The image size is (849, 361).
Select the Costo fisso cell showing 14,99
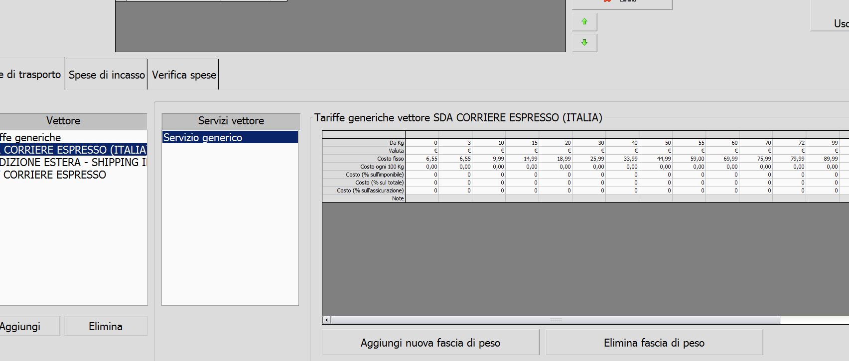click(522, 159)
